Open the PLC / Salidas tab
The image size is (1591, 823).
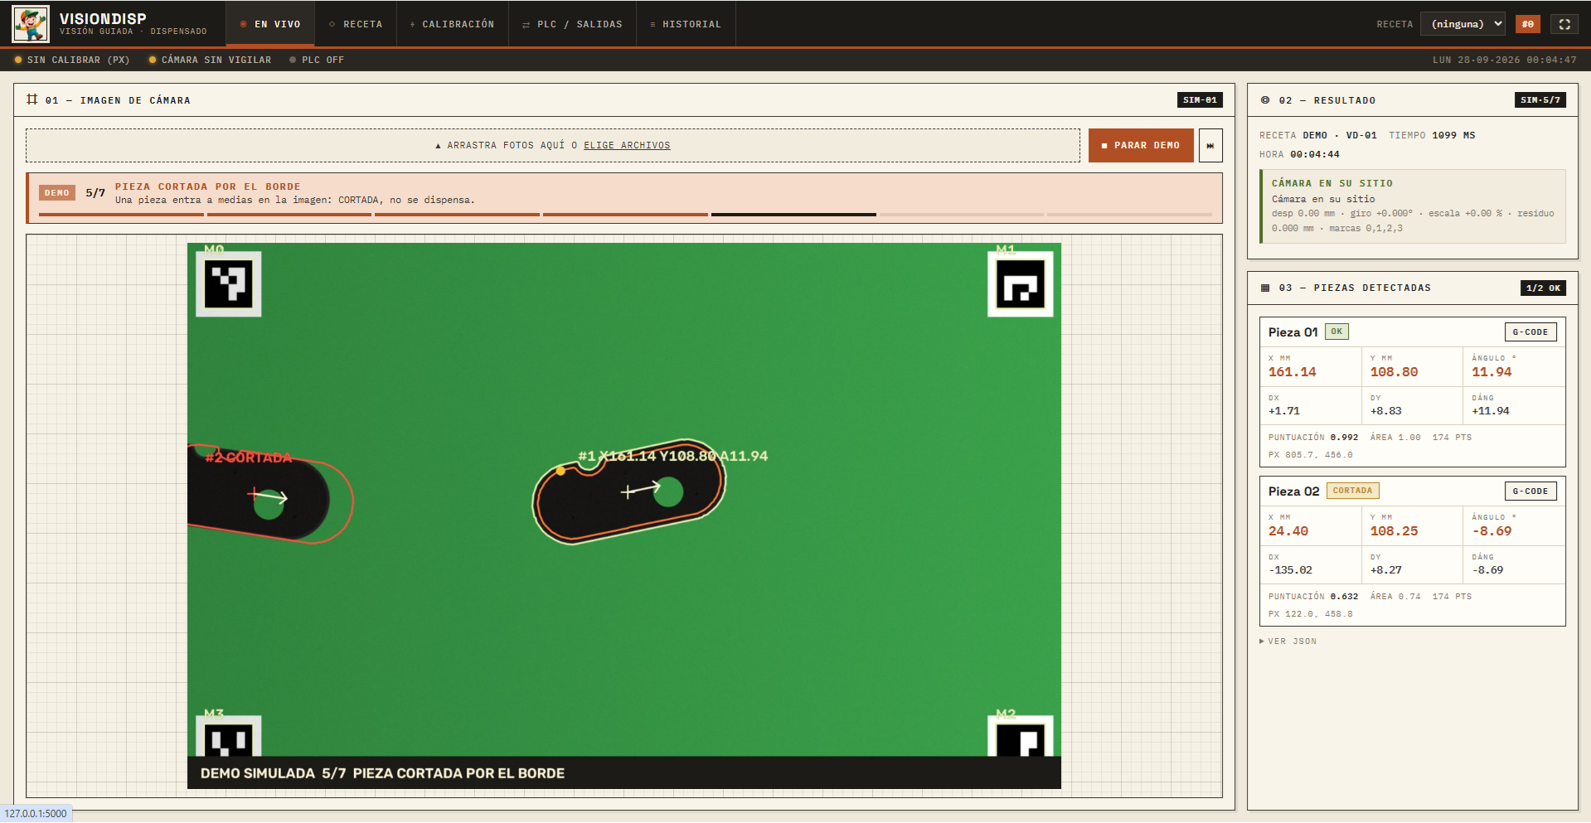[572, 24]
